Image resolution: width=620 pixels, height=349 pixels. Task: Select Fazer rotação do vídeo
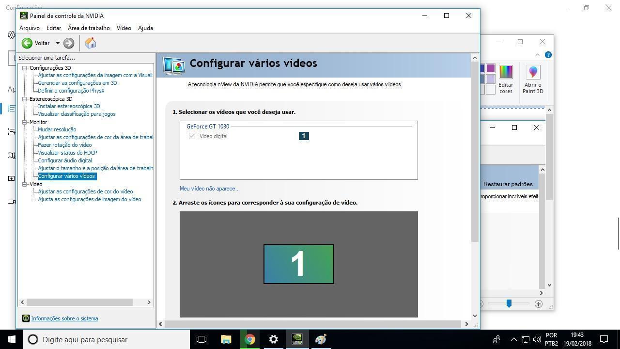[x=65, y=145]
